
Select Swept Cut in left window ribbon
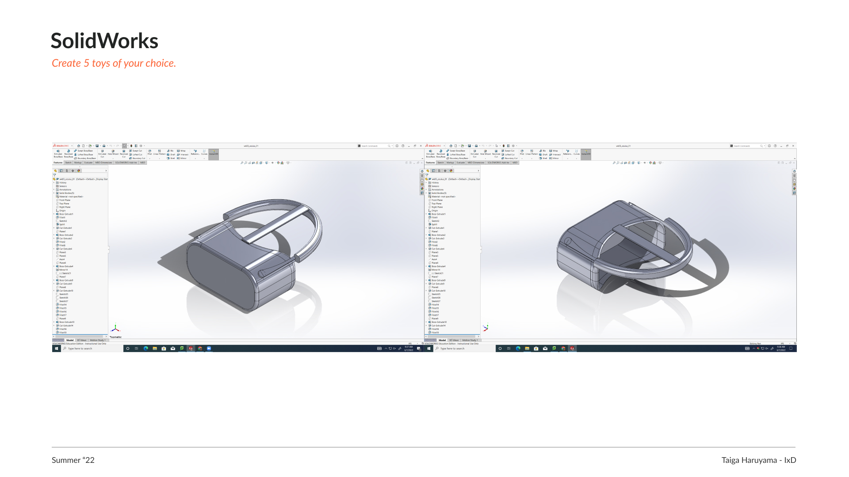(x=136, y=151)
